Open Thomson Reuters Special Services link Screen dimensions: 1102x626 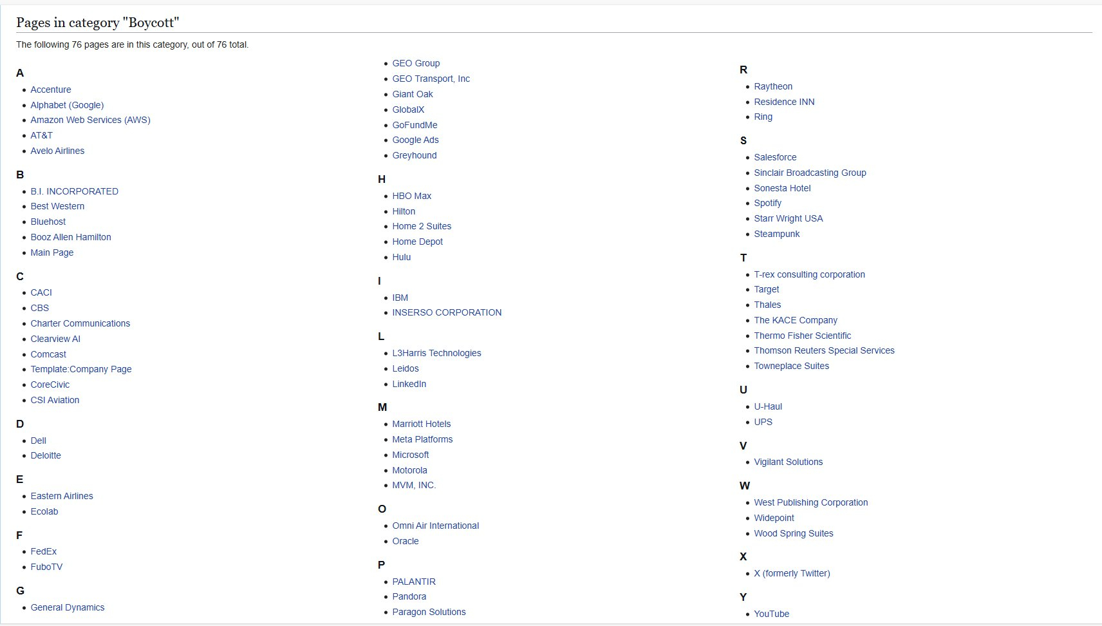(x=824, y=350)
